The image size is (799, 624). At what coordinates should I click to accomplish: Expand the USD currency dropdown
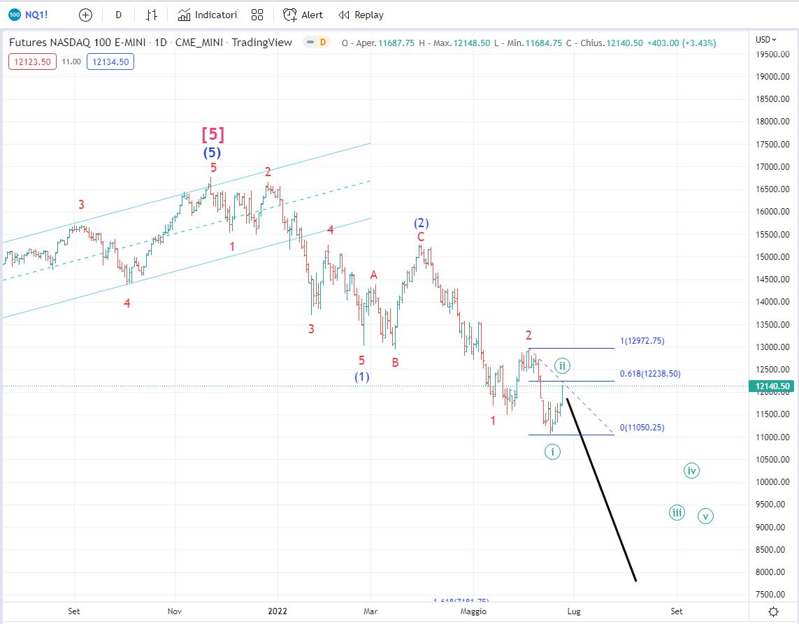pos(766,39)
